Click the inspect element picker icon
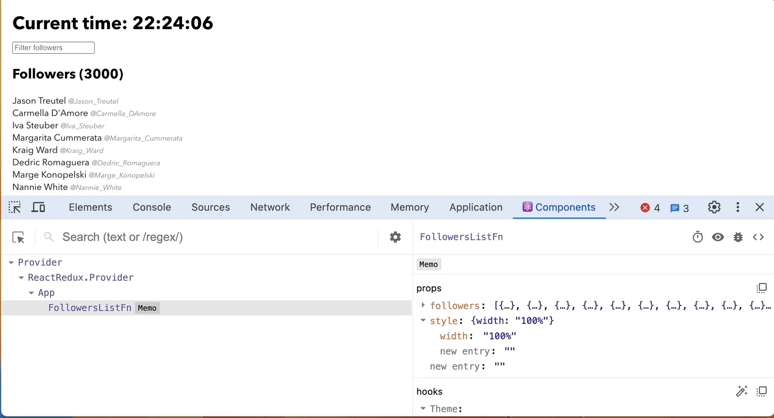Image resolution: width=774 pixels, height=418 pixels. pos(15,207)
